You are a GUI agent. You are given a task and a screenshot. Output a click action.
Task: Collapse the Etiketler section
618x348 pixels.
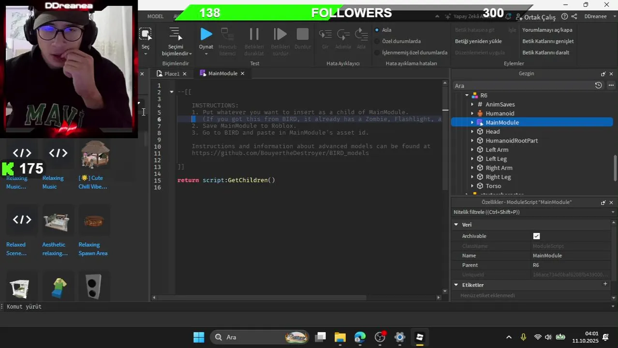click(456, 285)
